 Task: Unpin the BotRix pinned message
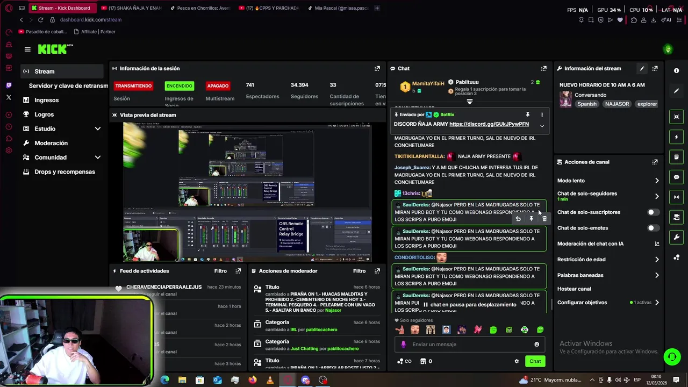point(528,114)
